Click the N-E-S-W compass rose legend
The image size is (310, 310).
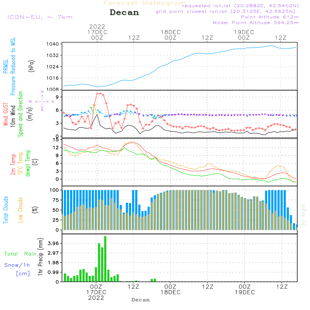42,101
